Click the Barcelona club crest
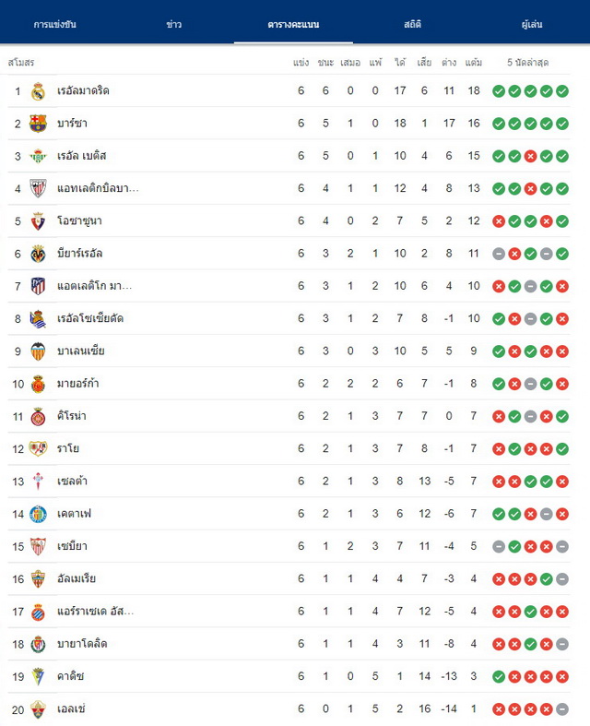The image size is (590, 726). click(38, 124)
